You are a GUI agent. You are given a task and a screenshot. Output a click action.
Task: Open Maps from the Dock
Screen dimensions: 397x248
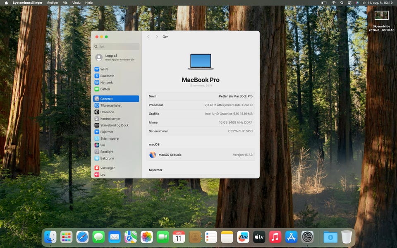pyautogui.click(x=131, y=237)
